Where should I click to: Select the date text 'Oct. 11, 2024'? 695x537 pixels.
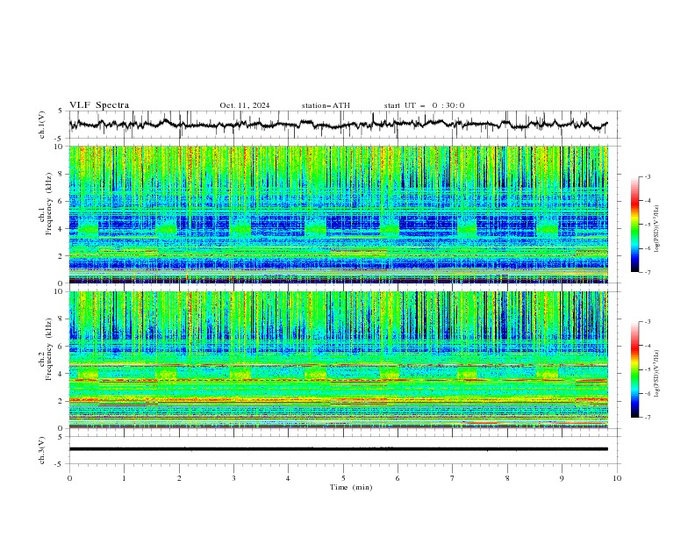(245, 105)
